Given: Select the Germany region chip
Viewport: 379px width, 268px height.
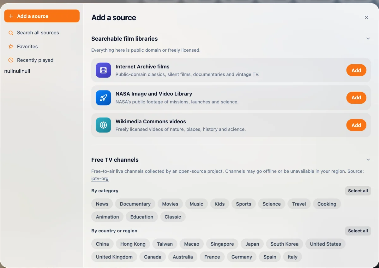Looking at the screenshot, I should tap(242, 257).
